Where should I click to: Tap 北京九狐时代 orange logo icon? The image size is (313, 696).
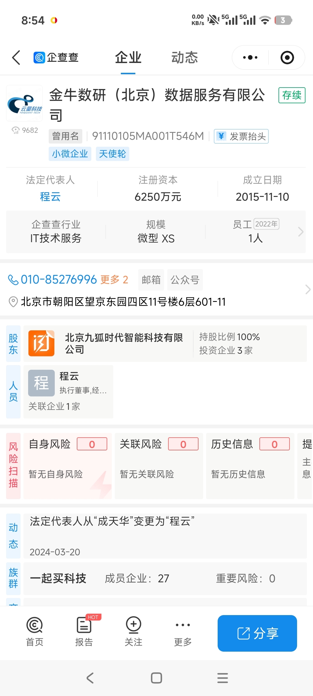(41, 343)
